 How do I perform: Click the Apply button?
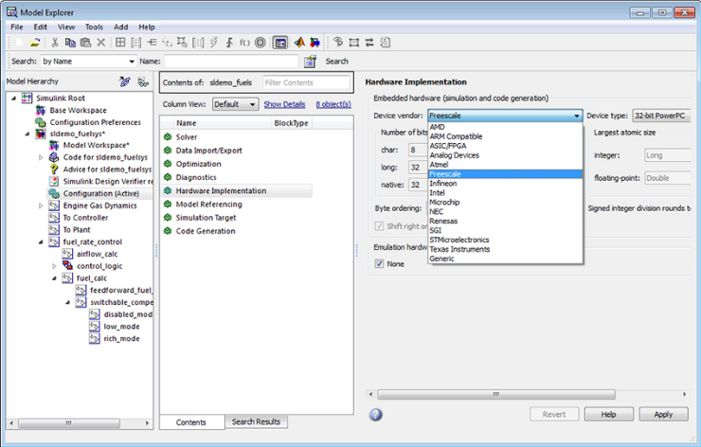click(663, 415)
